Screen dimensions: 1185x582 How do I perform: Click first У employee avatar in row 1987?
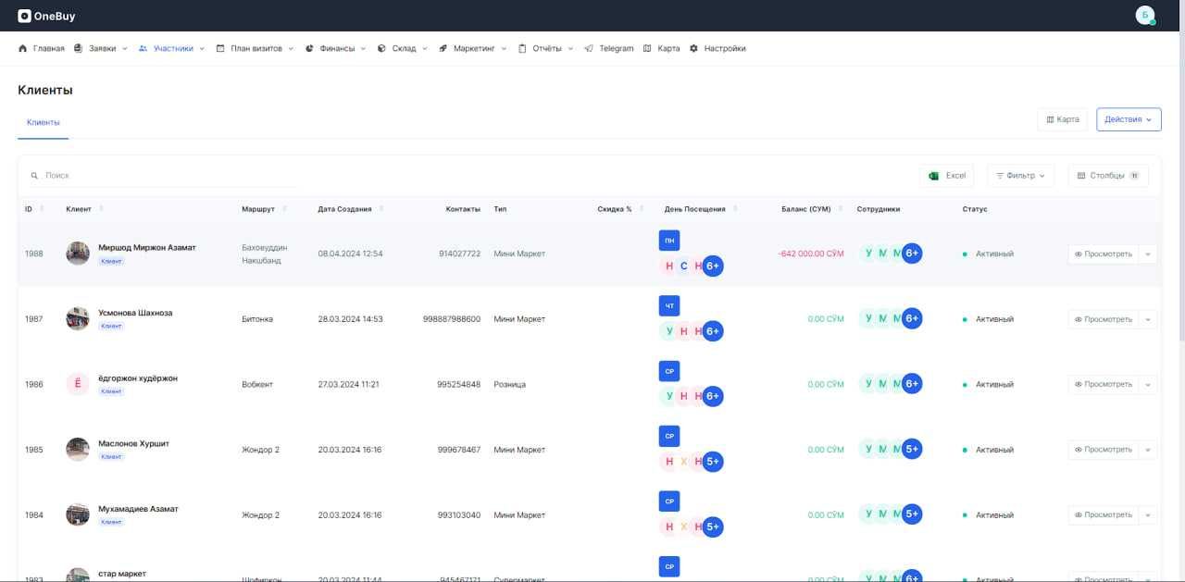[x=868, y=318]
